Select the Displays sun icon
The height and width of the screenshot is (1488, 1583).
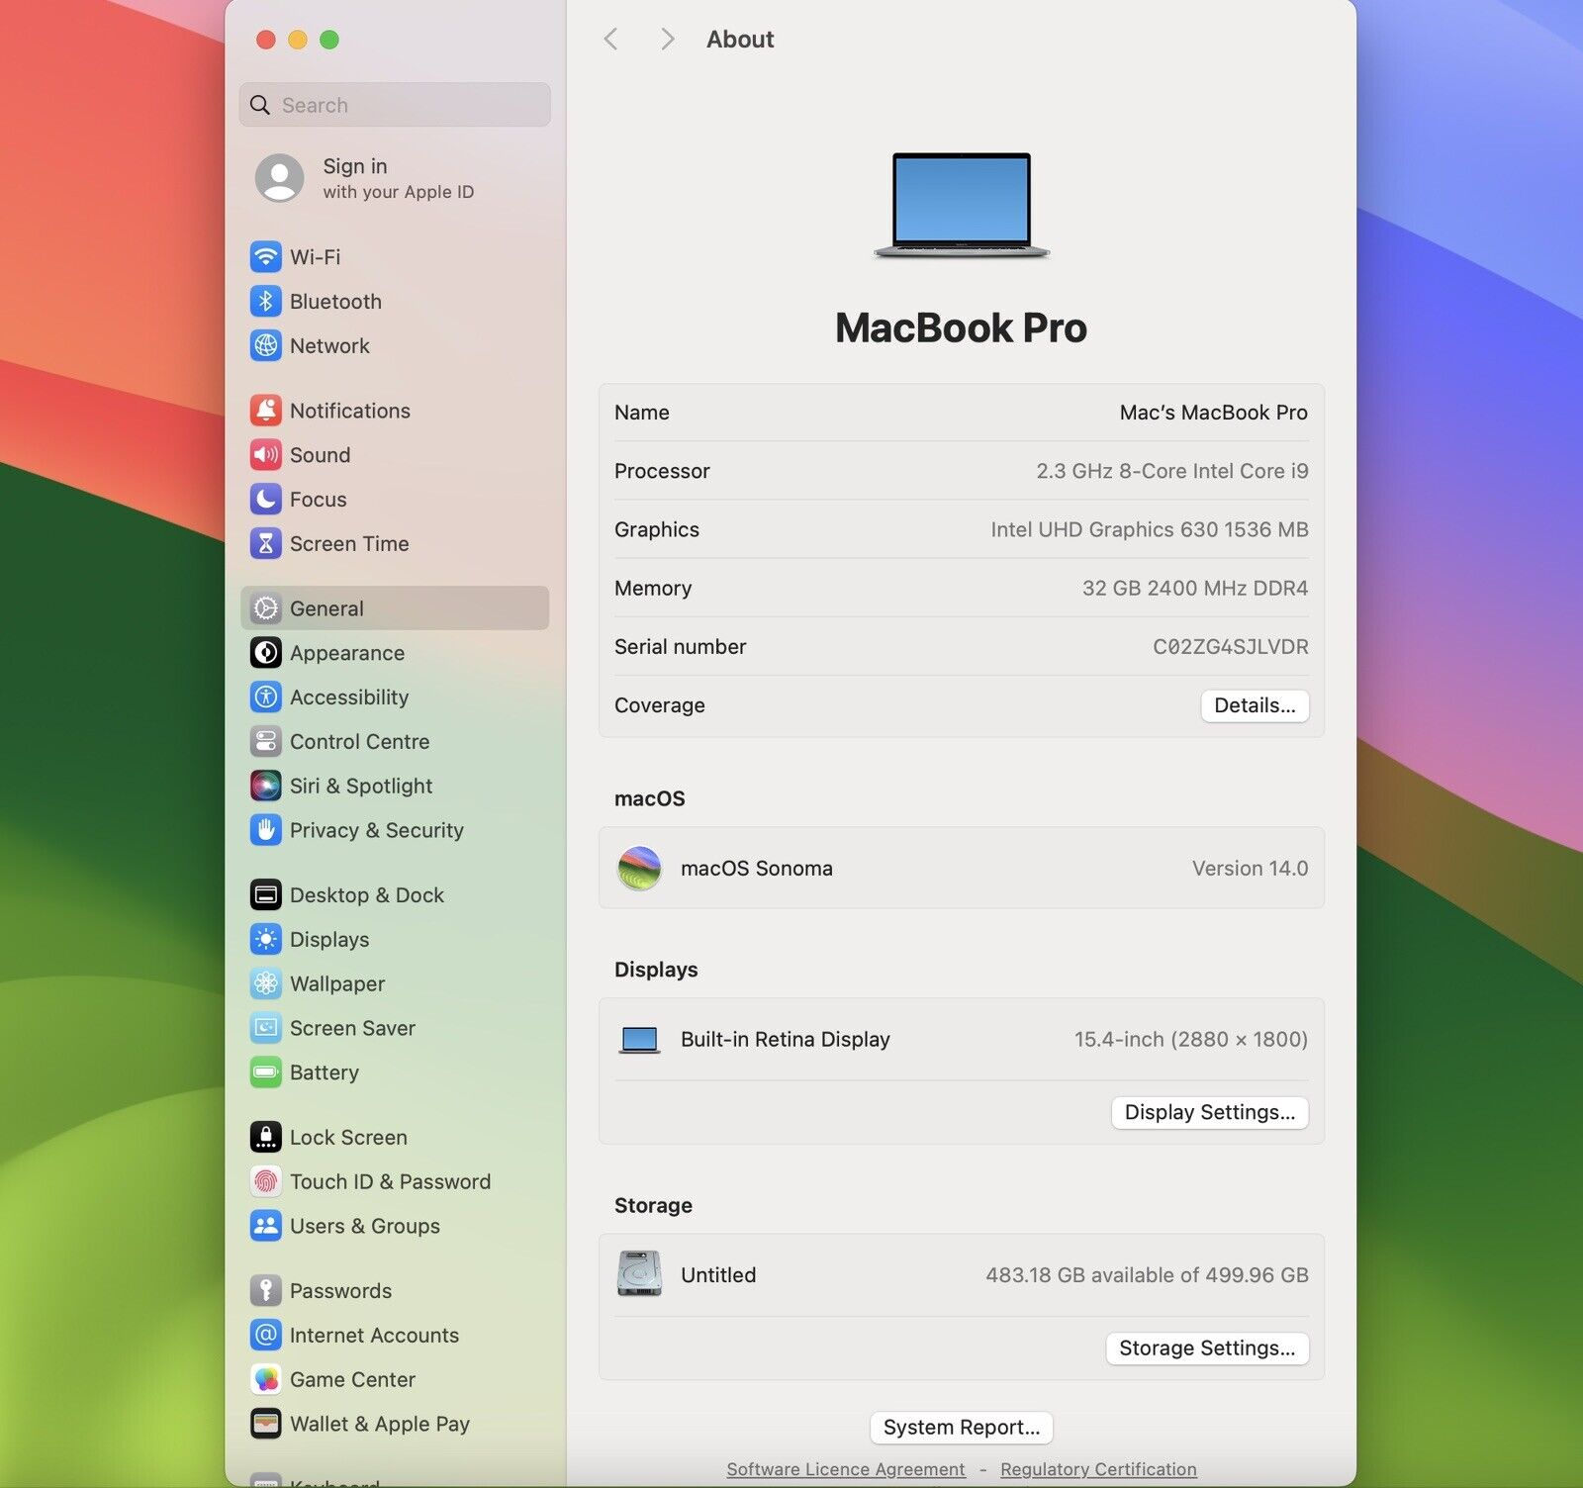[x=265, y=940]
